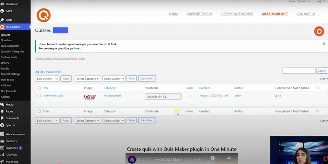Click the Spectra icon in sidebar
Viewport: 328px width, 164px height.
[x=2, y=125]
